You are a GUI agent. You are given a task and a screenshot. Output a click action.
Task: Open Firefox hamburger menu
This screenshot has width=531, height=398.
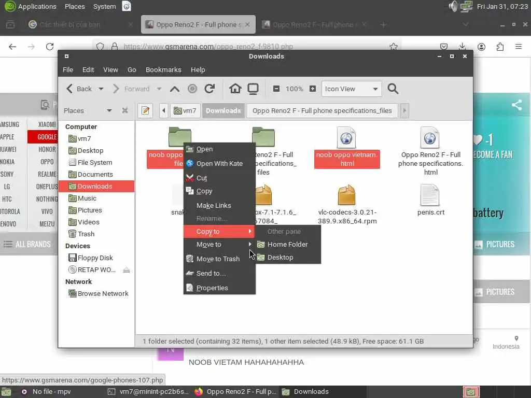[x=519, y=46]
